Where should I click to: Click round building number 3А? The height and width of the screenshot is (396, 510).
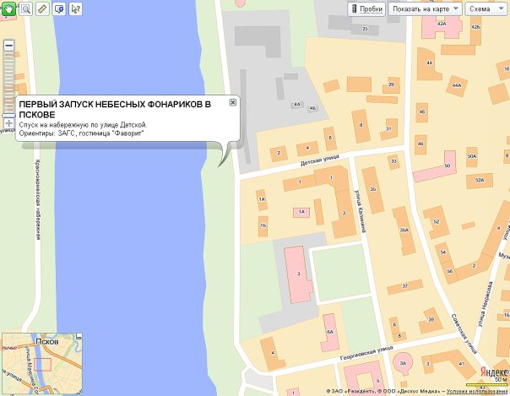coord(403,363)
